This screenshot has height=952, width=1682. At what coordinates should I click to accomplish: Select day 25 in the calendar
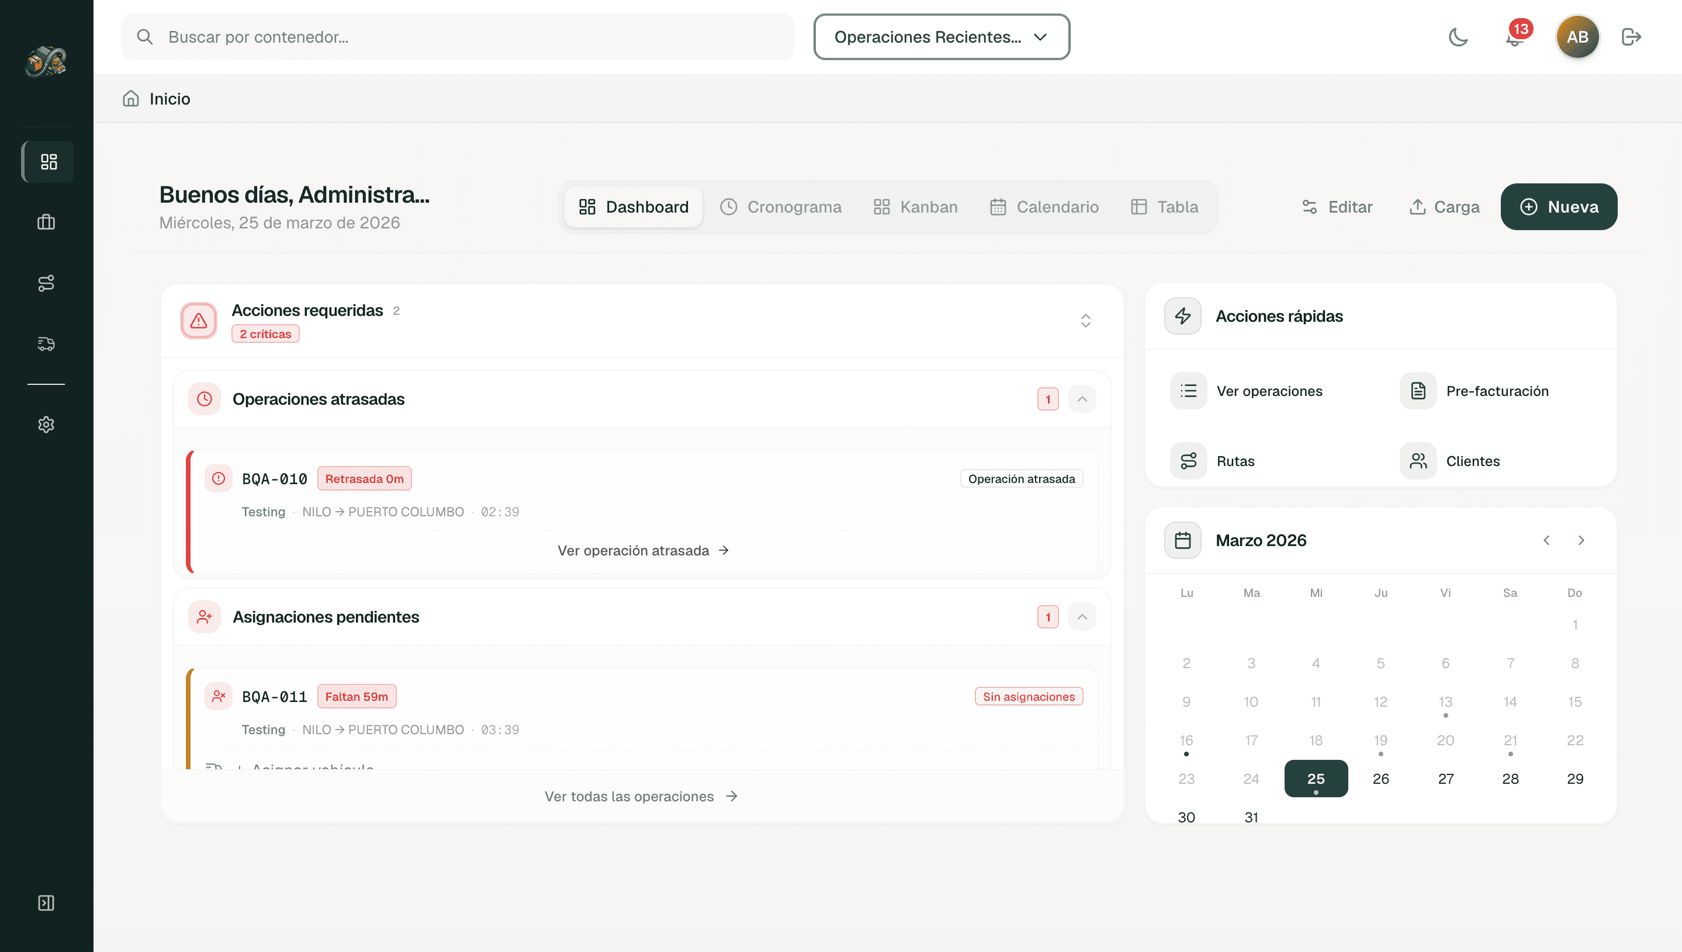(1316, 779)
